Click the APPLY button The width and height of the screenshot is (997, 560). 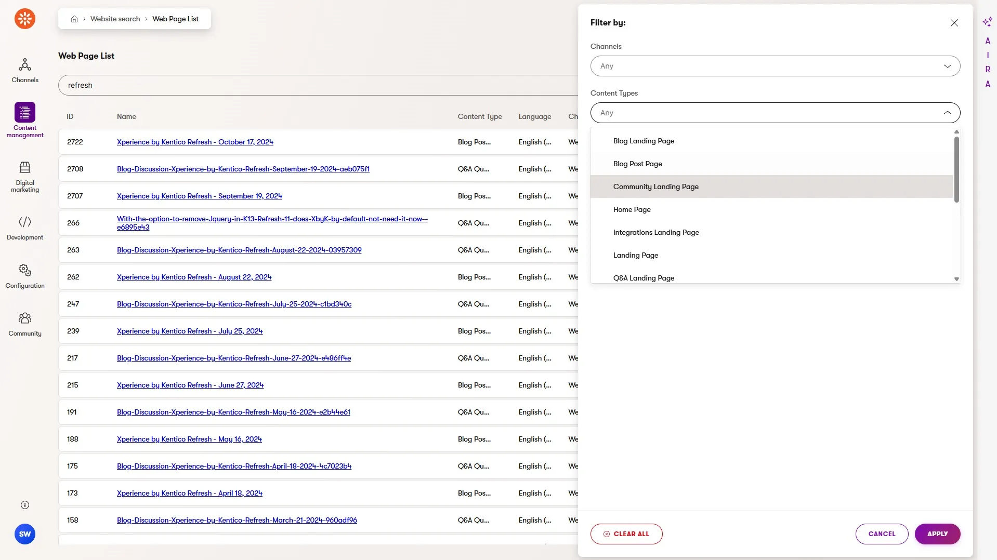(937, 534)
